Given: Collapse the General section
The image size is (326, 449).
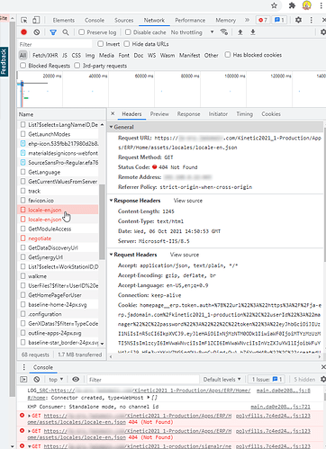Looking at the screenshot, I should point(111,127).
